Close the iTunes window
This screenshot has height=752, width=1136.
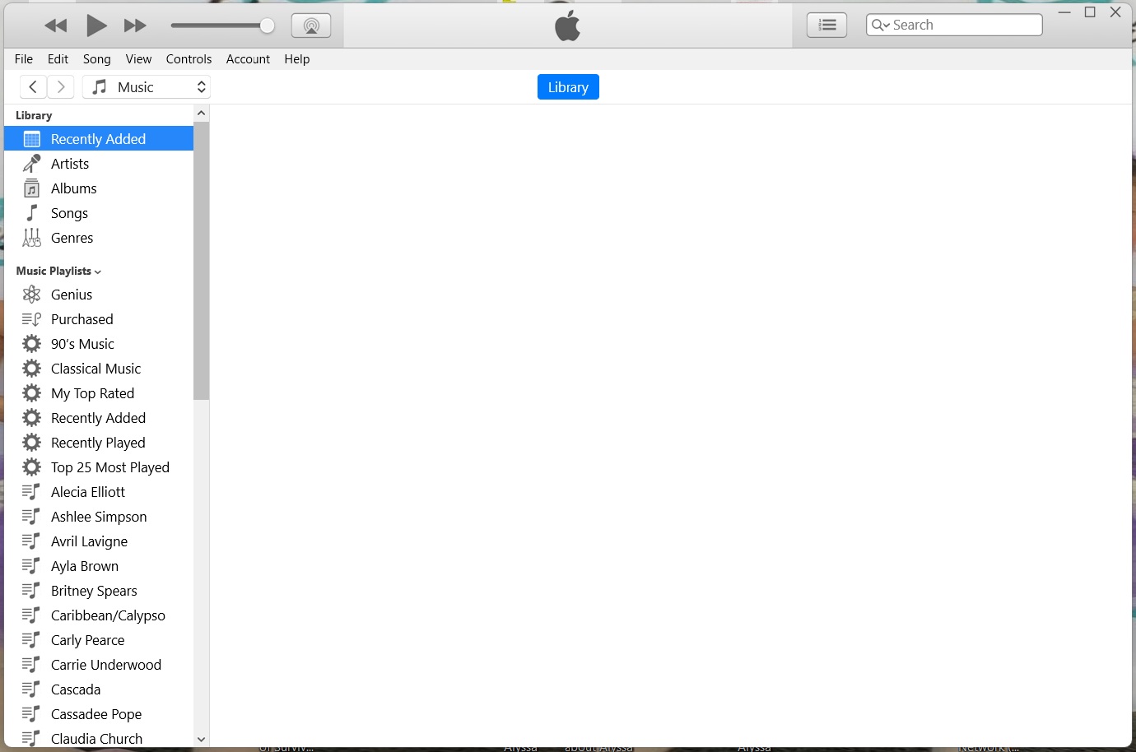[x=1115, y=12]
